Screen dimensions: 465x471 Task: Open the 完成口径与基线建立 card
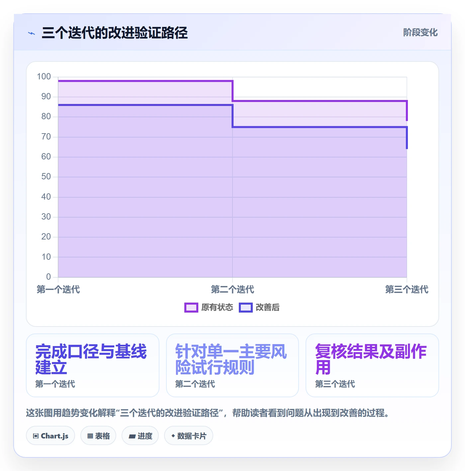coord(93,365)
